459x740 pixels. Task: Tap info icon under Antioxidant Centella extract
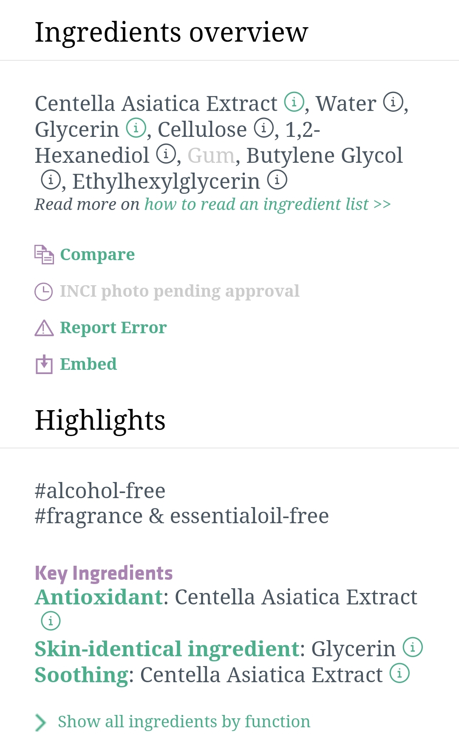(x=51, y=621)
